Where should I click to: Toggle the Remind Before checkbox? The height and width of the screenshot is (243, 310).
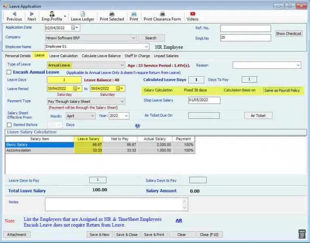pyautogui.click(x=9, y=125)
